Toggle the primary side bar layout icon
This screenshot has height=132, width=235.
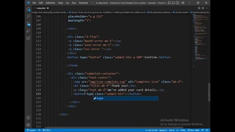(x=169, y=3)
